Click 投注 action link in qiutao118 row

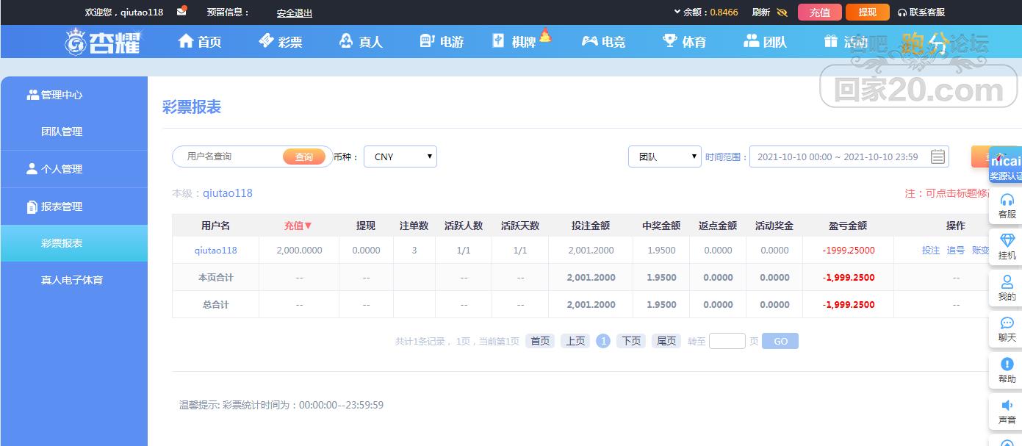tap(931, 251)
